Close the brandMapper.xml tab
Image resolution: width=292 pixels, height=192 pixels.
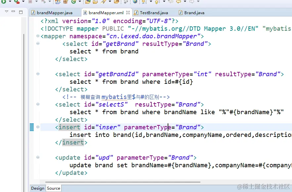(x=128, y=13)
